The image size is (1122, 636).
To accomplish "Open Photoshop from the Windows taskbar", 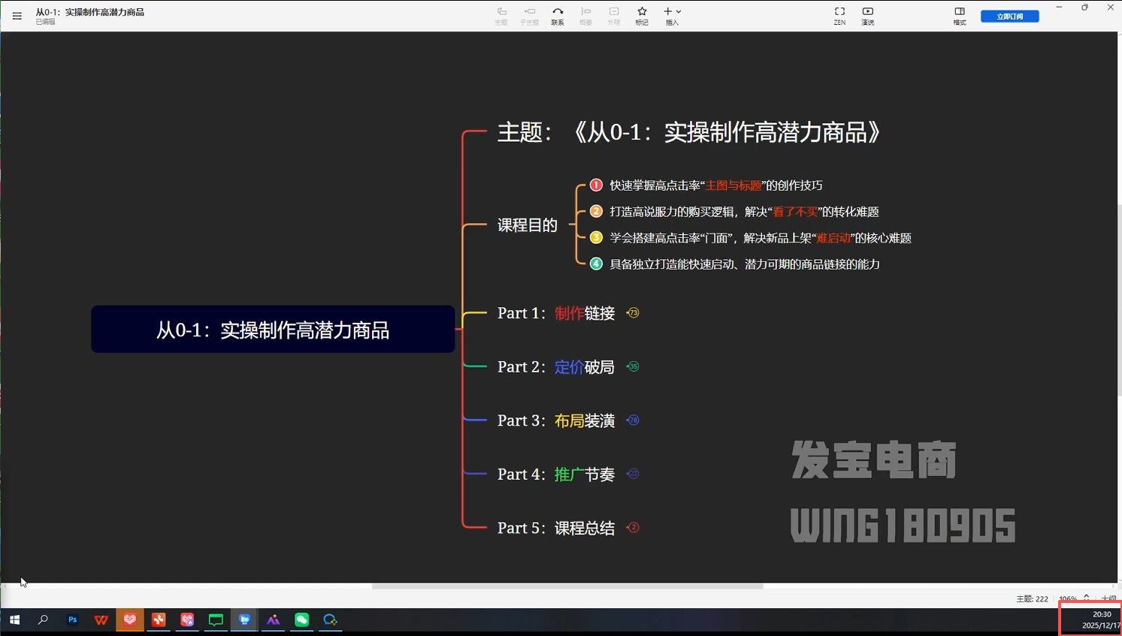I will click(x=72, y=620).
